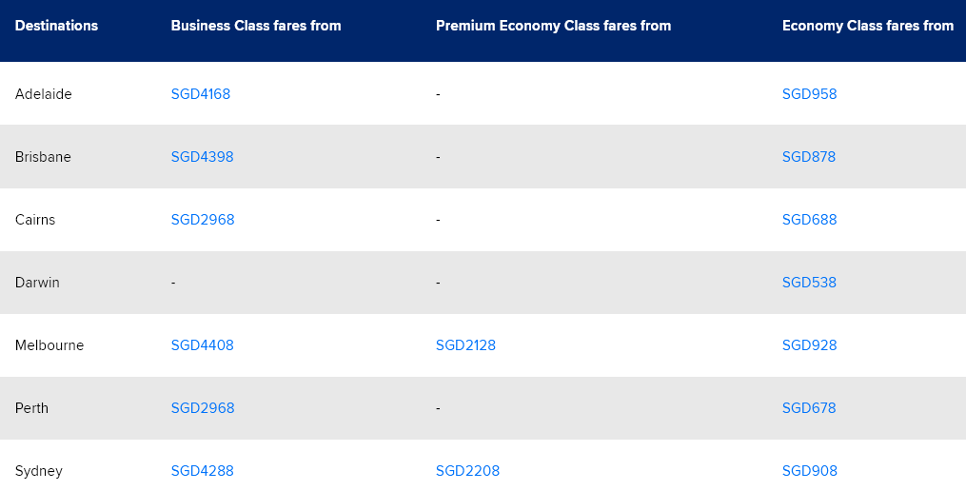Open Melbourne Business Class fare SGD4408
966x491 pixels.
pos(202,345)
